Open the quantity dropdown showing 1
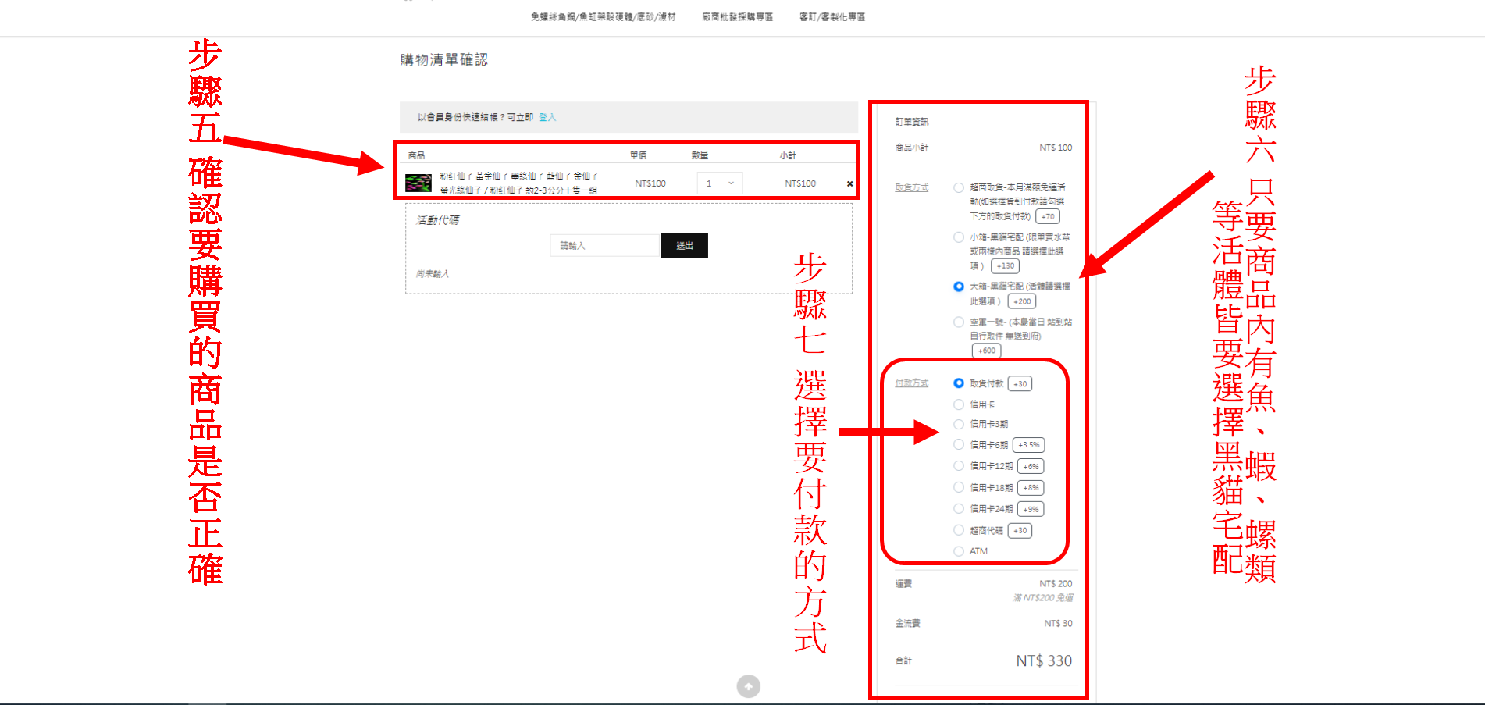1485x705 pixels. tap(719, 183)
